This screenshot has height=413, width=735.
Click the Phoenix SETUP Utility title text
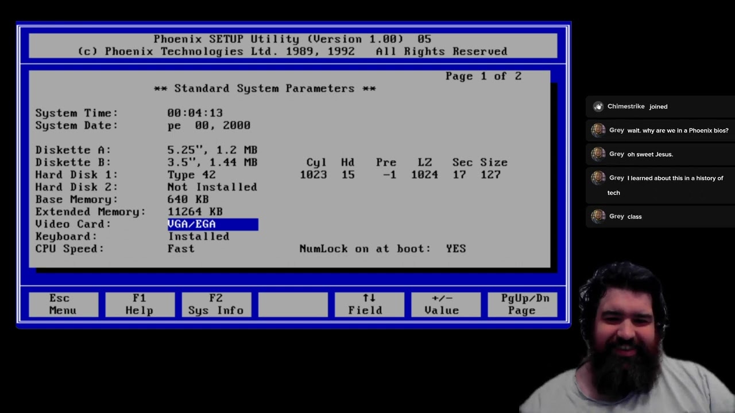coord(292,40)
